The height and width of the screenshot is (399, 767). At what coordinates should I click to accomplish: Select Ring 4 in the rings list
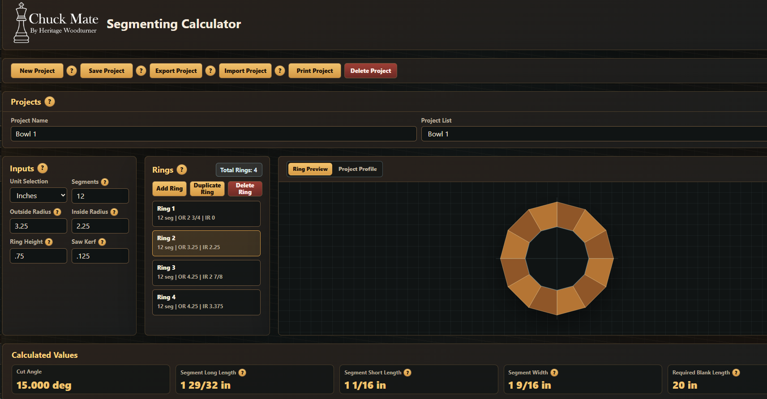point(206,302)
